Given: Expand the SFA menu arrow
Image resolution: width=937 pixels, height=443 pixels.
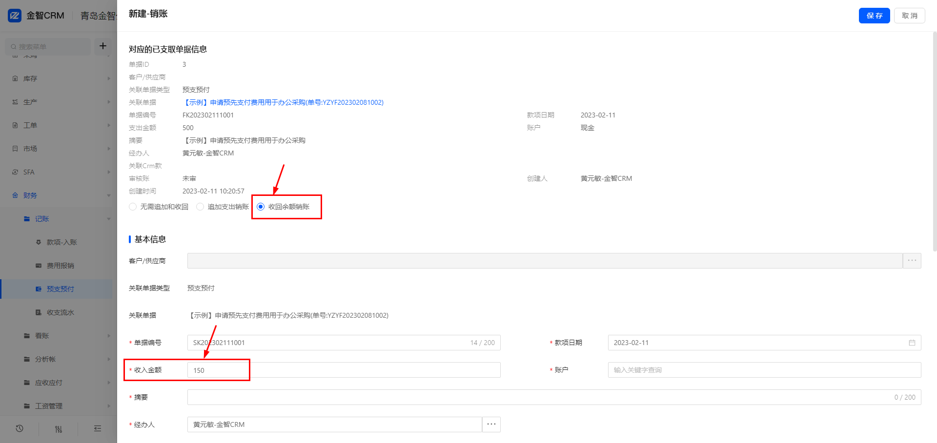Looking at the screenshot, I should [108, 172].
